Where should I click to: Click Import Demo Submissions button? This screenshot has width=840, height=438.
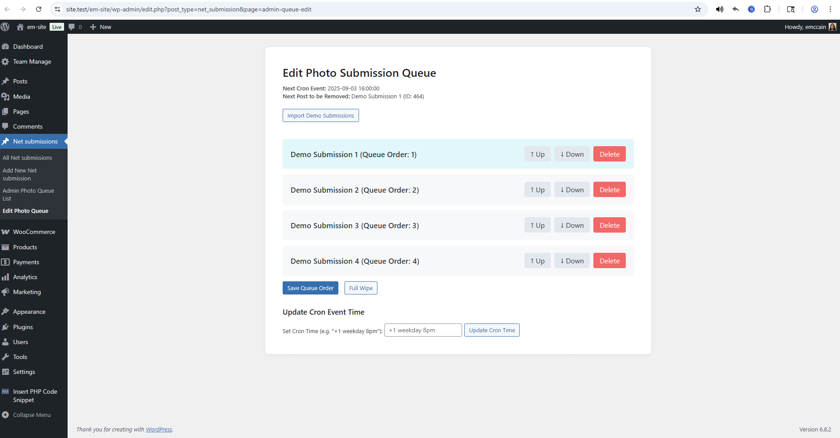(x=320, y=115)
